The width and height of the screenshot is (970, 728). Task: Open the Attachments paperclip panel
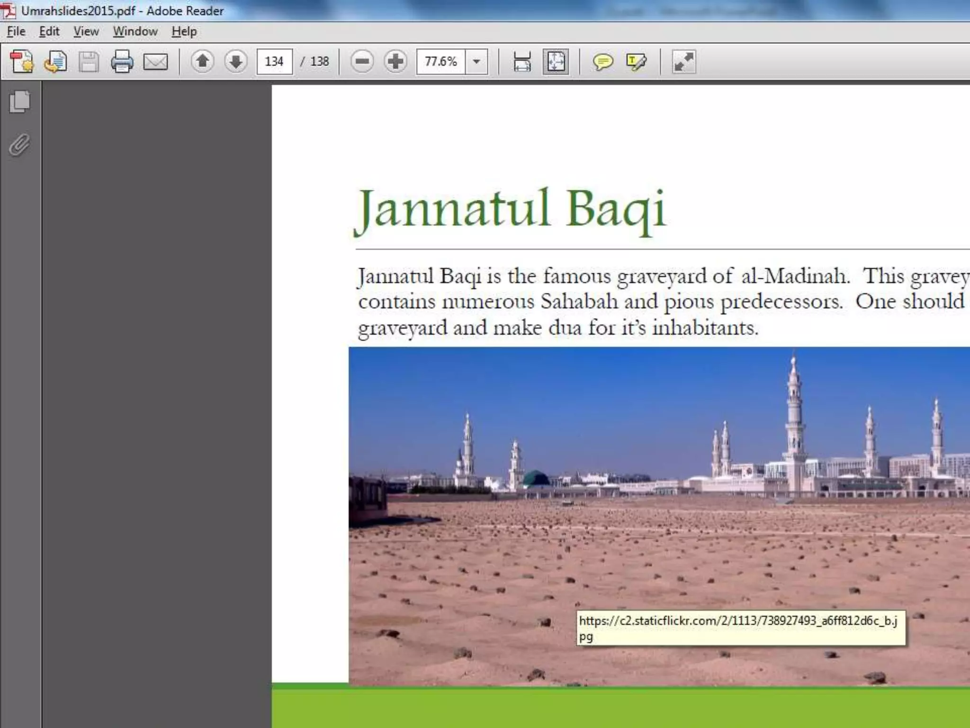[20, 145]
